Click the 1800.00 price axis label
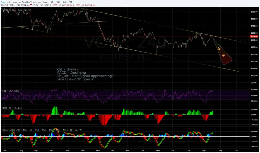Viewport: 260px width, 153px height. [254, 19]
